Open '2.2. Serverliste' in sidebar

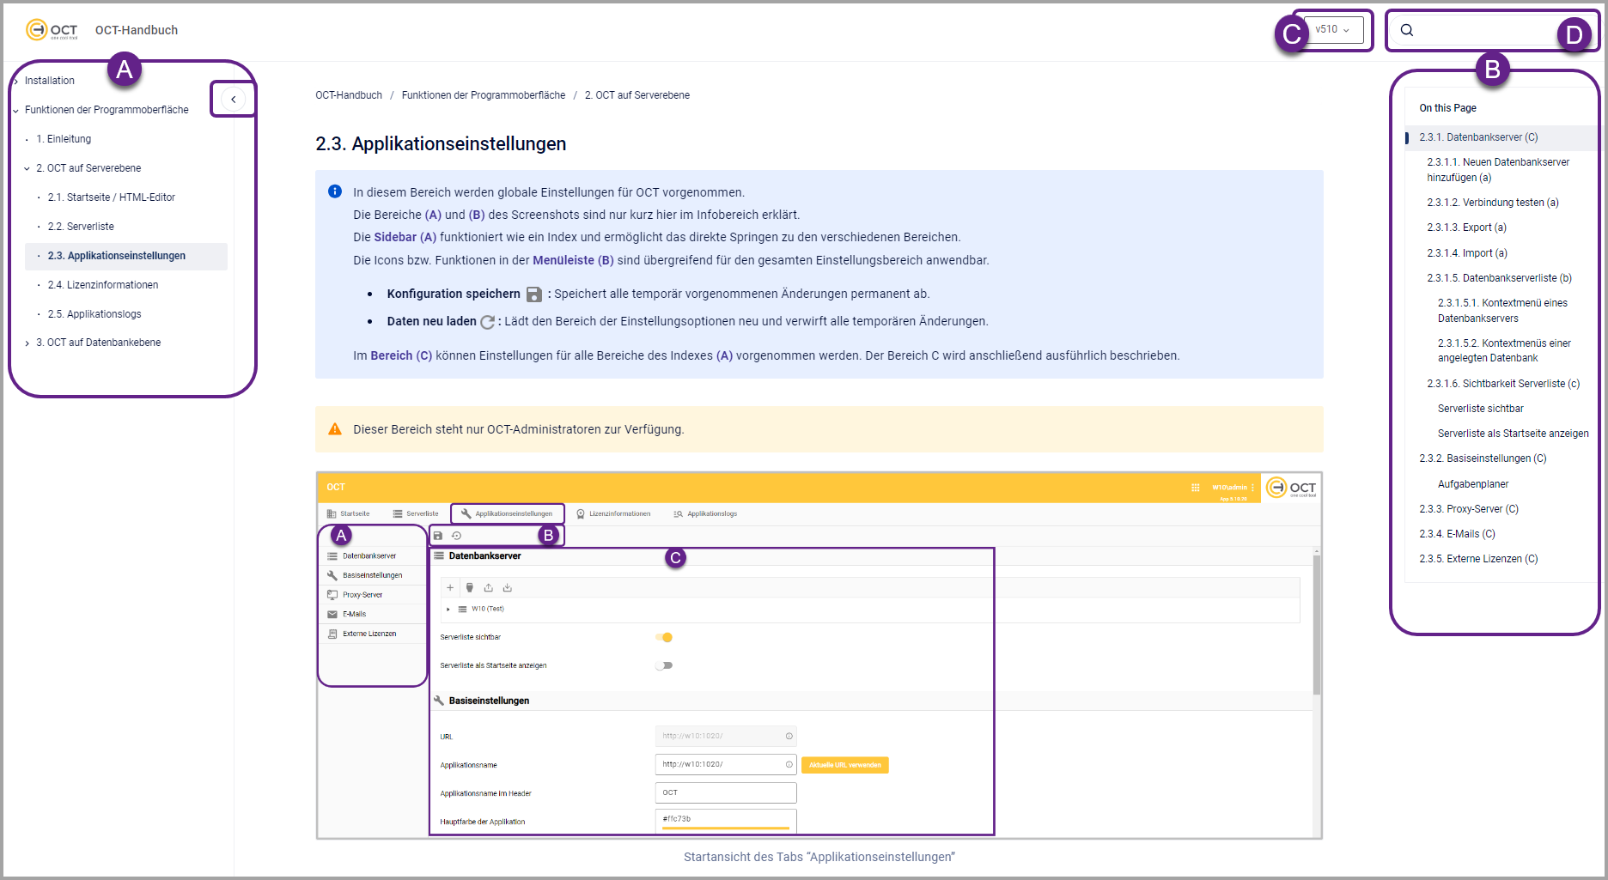point(81,227)
